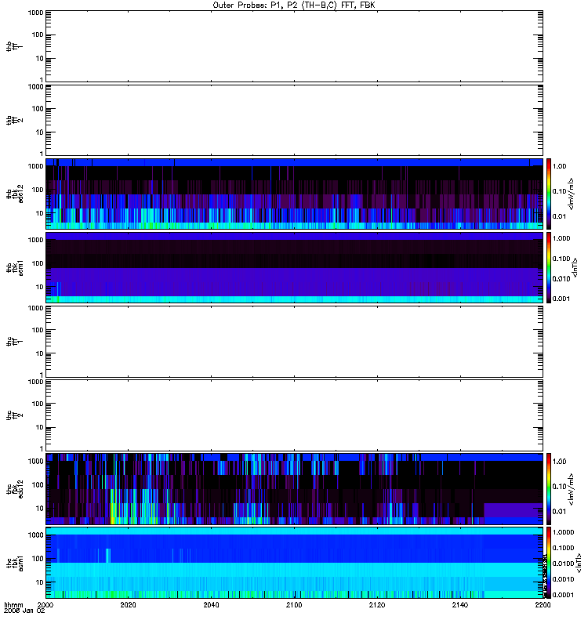Click the '1.0000' tick on thc scm1 color bar
Screen dimensions: 588x627
pos(563,532)
